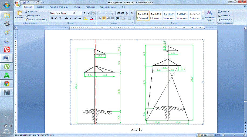Viewport: 247px width, 137px height.
Task: Click the zoom slider handle in the status bar
Action: [234, 135]
